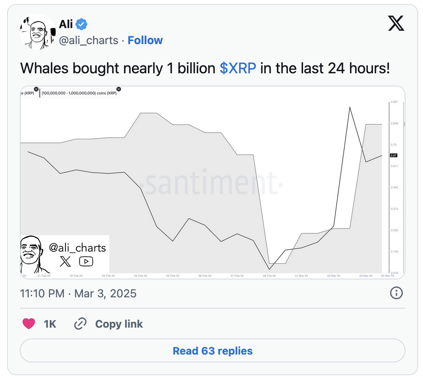Click the chain link copy icon
Image resolution: width=423 pixels, height=380 pixels.
pos(80,324)
